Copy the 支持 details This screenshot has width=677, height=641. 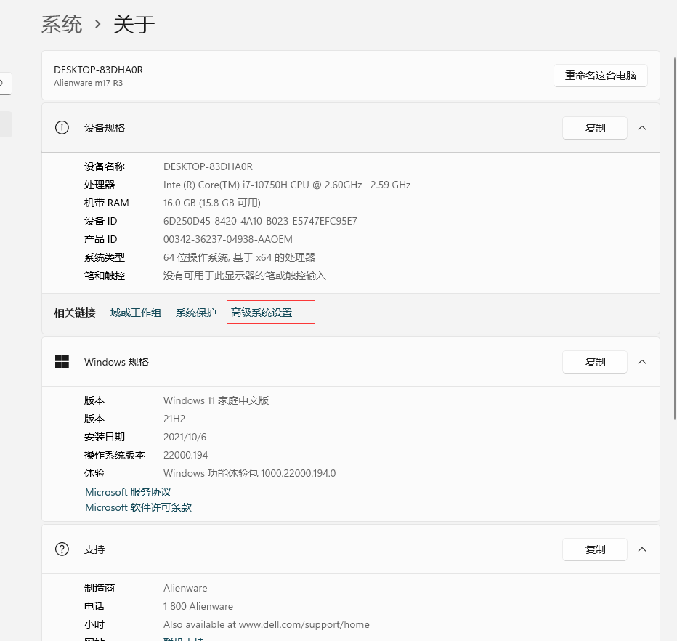pyautogui.click(x=594, y=549)
